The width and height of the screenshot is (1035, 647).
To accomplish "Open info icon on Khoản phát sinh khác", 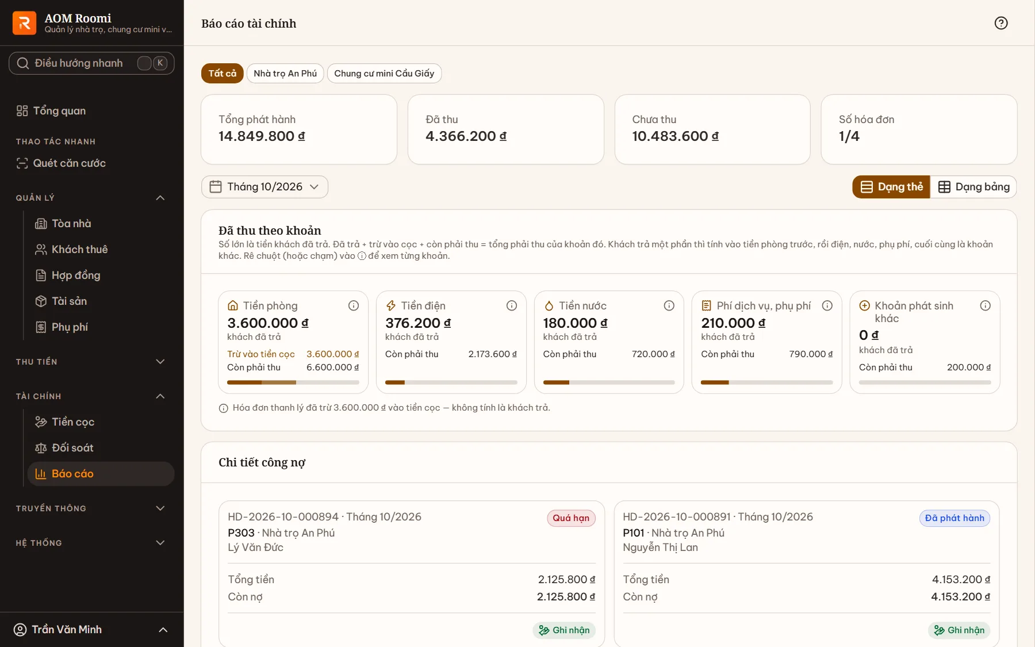I will coord(986,306).
